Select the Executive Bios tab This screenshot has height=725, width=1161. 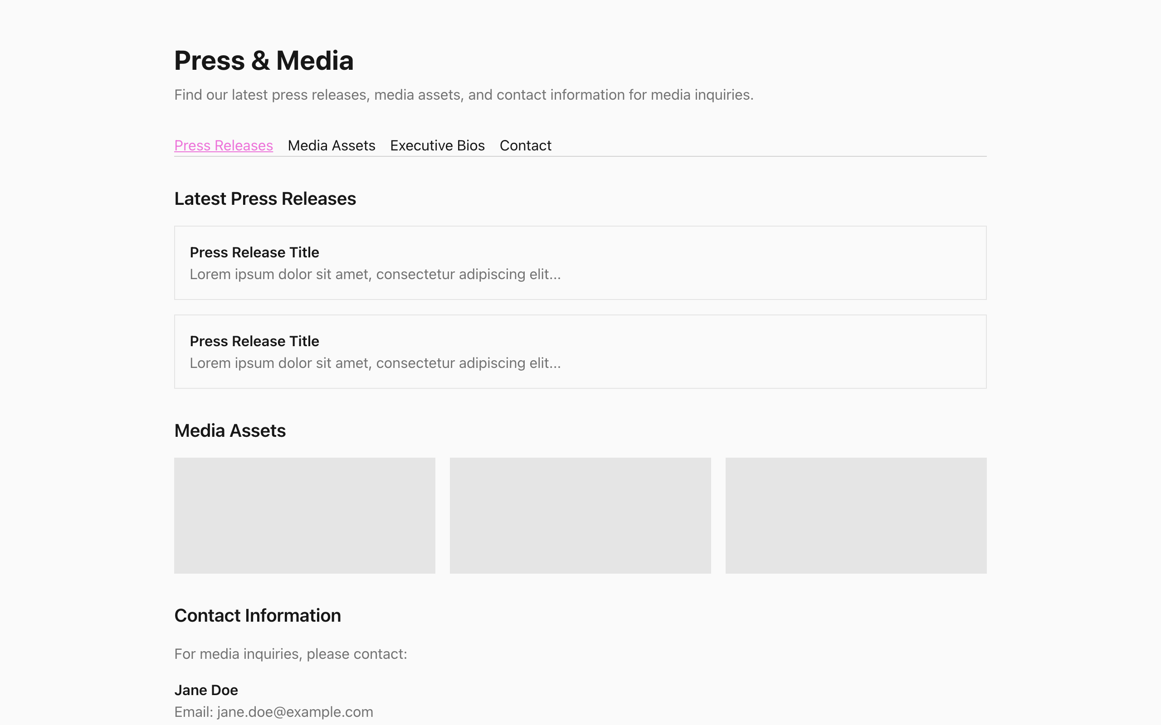click(438, 145)
